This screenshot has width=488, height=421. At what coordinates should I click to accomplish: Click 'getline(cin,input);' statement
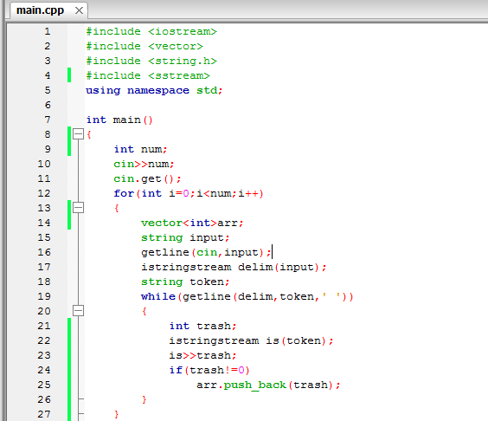pos(206,252)
